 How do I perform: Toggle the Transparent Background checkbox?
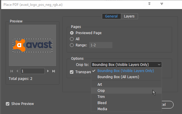(72, 72)
